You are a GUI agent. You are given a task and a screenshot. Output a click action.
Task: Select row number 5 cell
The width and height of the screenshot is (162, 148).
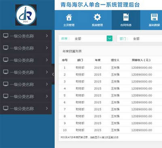pos(64,95)
